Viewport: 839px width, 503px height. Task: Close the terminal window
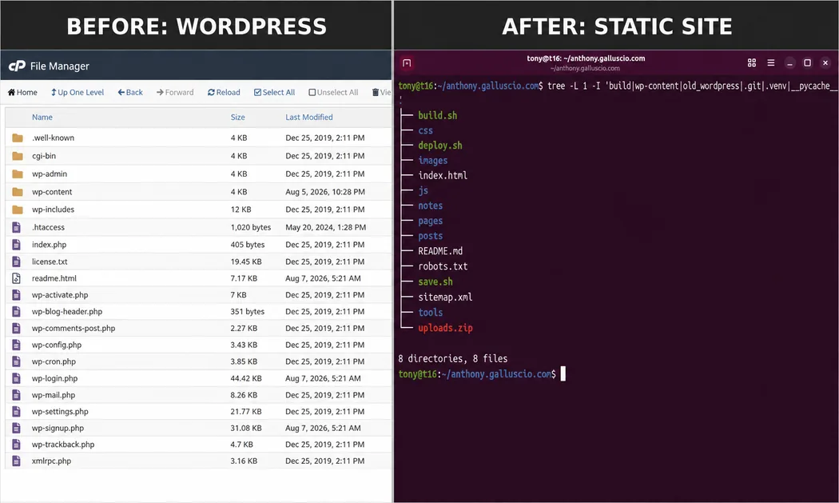pyautogui.click(x=825, y=62)
